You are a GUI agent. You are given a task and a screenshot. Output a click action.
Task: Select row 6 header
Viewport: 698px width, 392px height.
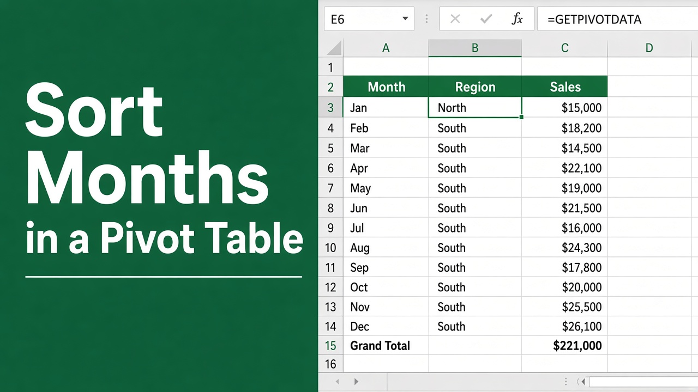click(x=330, y=168)
